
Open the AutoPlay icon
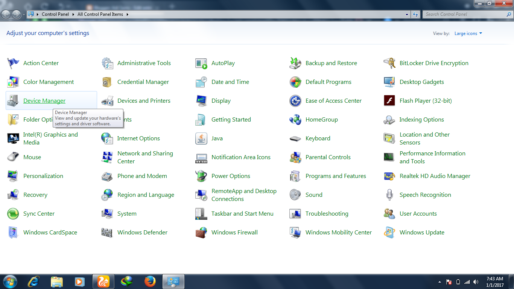click(x=201, y=63)
